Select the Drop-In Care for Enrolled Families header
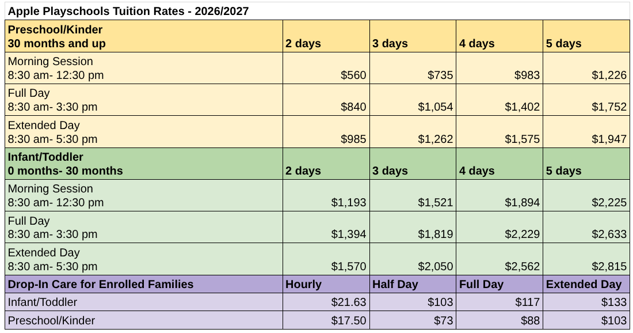 (144, 284)
